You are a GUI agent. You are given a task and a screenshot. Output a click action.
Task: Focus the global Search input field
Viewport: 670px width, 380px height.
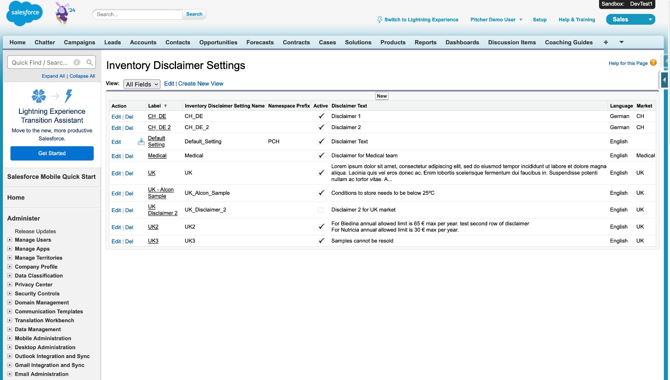coord(138,14)
